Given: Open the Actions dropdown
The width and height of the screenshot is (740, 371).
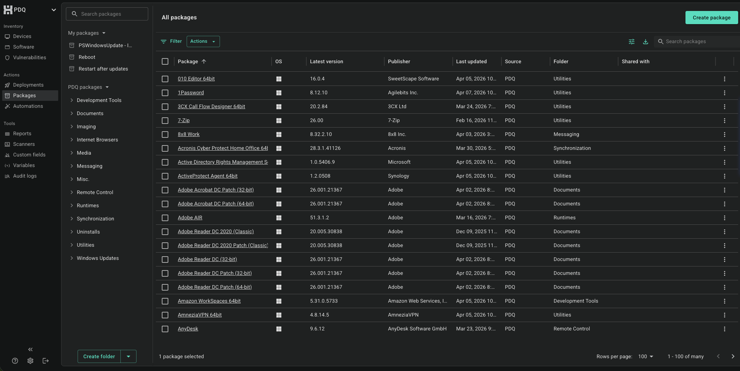Looking at the screenshot, I should click(x=203, y=41).
